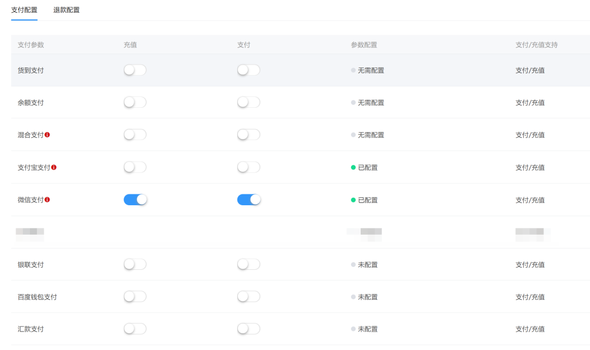Click 已配置 status for 支付宝支付

(367, 168)
